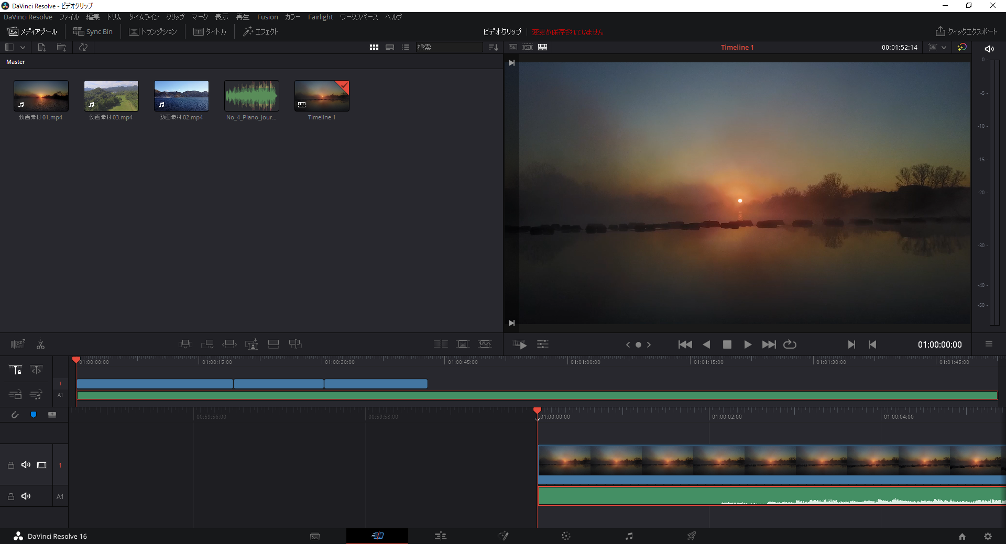This screenshot has width=1006, height=544.
Task: Open project settings gear icon
Action: [x=988, y=536]
